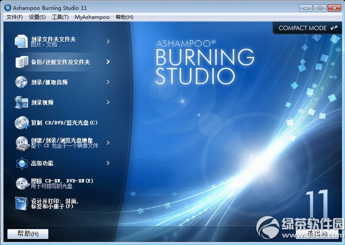The width and height of the screenshot is (345, 245).
Task: Select 复制 CD/DVD/蓝光光盘(C) text
Action: point(64,122)
